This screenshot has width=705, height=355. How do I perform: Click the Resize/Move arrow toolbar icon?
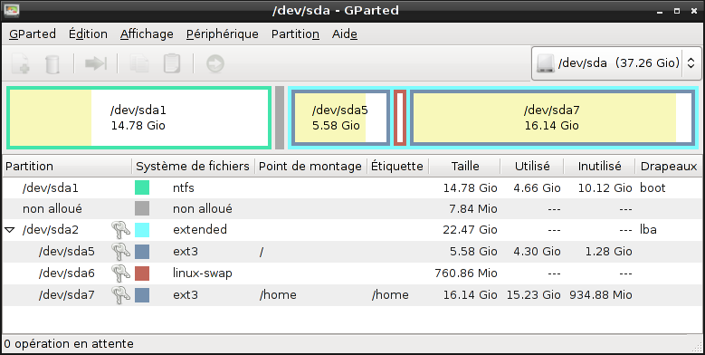click(x=96, y=63)
